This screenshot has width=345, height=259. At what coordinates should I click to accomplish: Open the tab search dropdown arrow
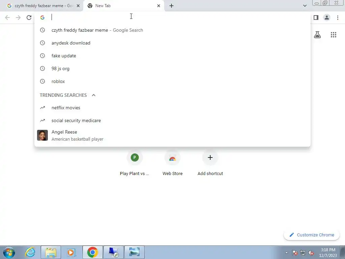(305, 6)
